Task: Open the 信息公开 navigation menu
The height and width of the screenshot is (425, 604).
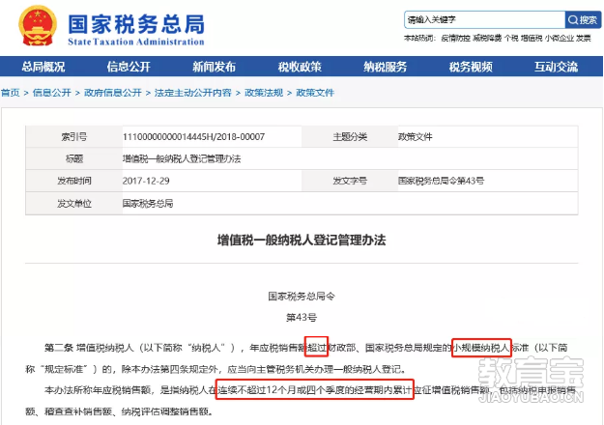Action: (x=129, y=67)
